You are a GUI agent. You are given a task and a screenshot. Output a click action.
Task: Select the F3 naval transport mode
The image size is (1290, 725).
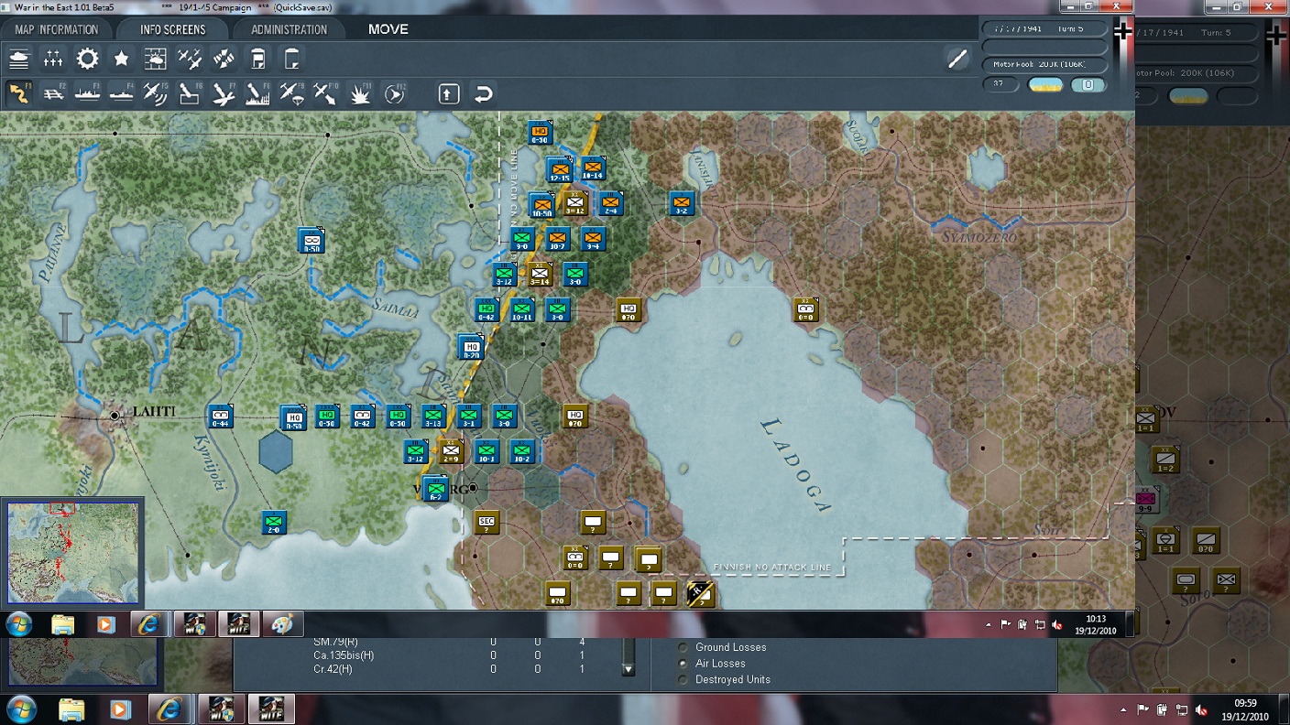[87, 93]
